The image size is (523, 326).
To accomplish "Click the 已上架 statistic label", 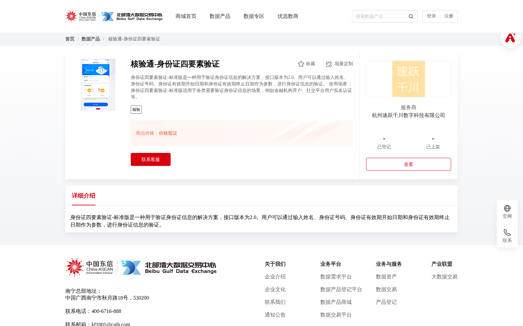I will click(433, 147).
